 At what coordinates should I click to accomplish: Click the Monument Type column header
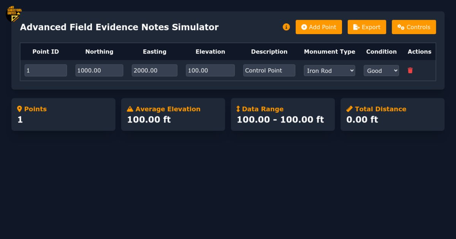point(329,52)
